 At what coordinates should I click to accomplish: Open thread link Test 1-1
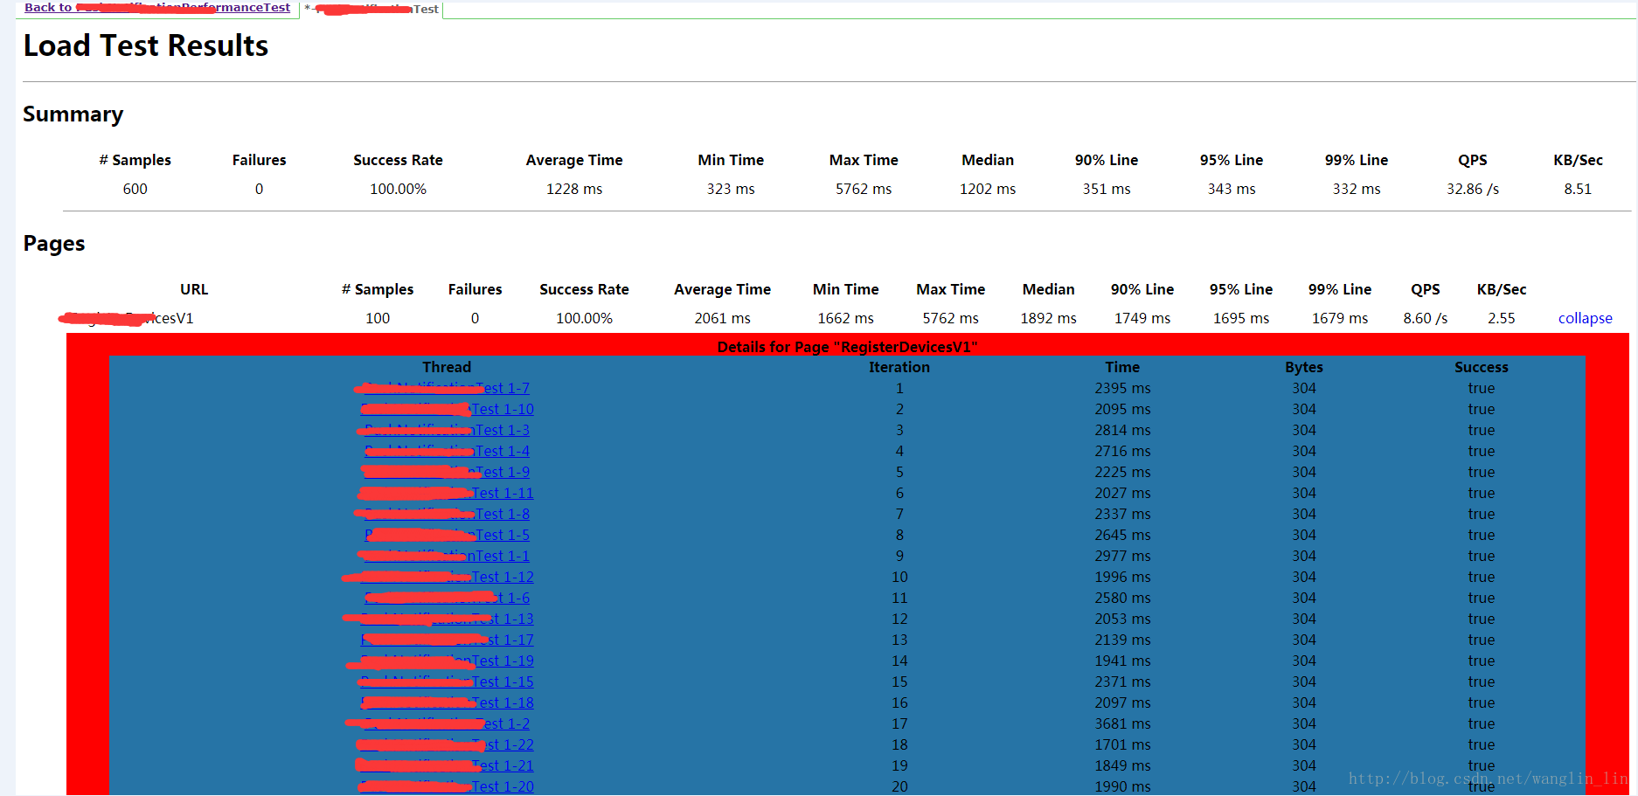(447, 556)
